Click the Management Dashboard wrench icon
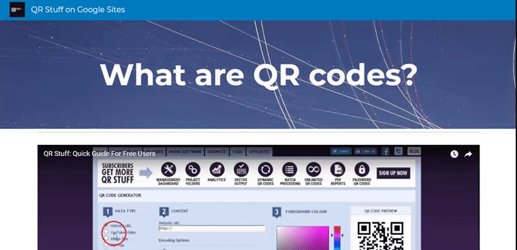The height and width of the screenshot is (250, 517). pyautogui.click(x=169, y=169)
